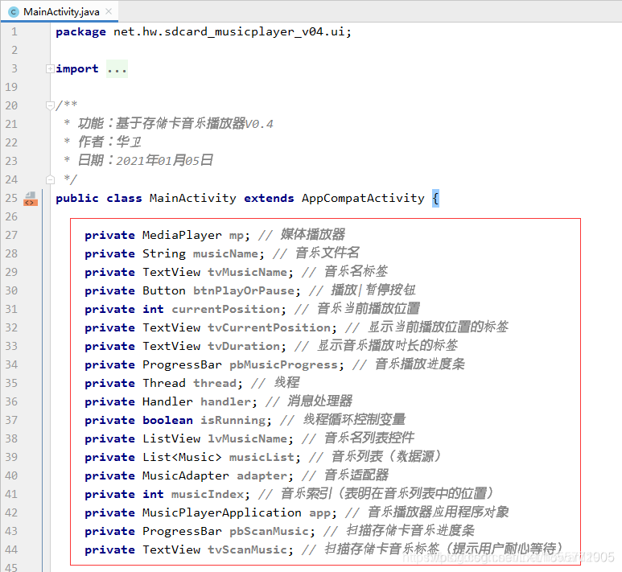Click the highlighted opening brace on line 25
The height and width of the screenshot is (572, 622).
click(x=435, y=198)
